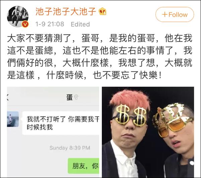Open the poster's profile avatar
The height and width of the screenshot is (178, 201).
tap(18, 16)
